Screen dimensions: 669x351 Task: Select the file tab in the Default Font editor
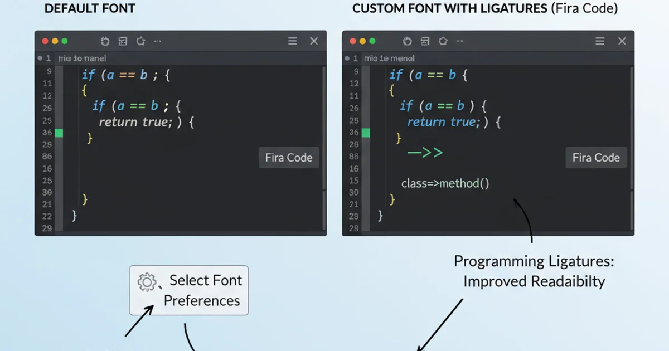[x=81, y=58]
